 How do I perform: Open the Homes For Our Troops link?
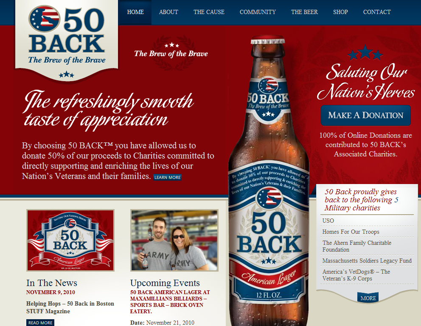click(x=351, y=232)
